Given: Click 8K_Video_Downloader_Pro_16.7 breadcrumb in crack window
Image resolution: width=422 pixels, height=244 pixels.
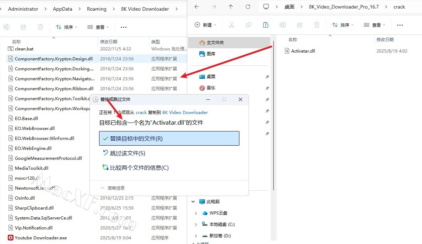Looking at the screenshot, I should tap(344, 7).
